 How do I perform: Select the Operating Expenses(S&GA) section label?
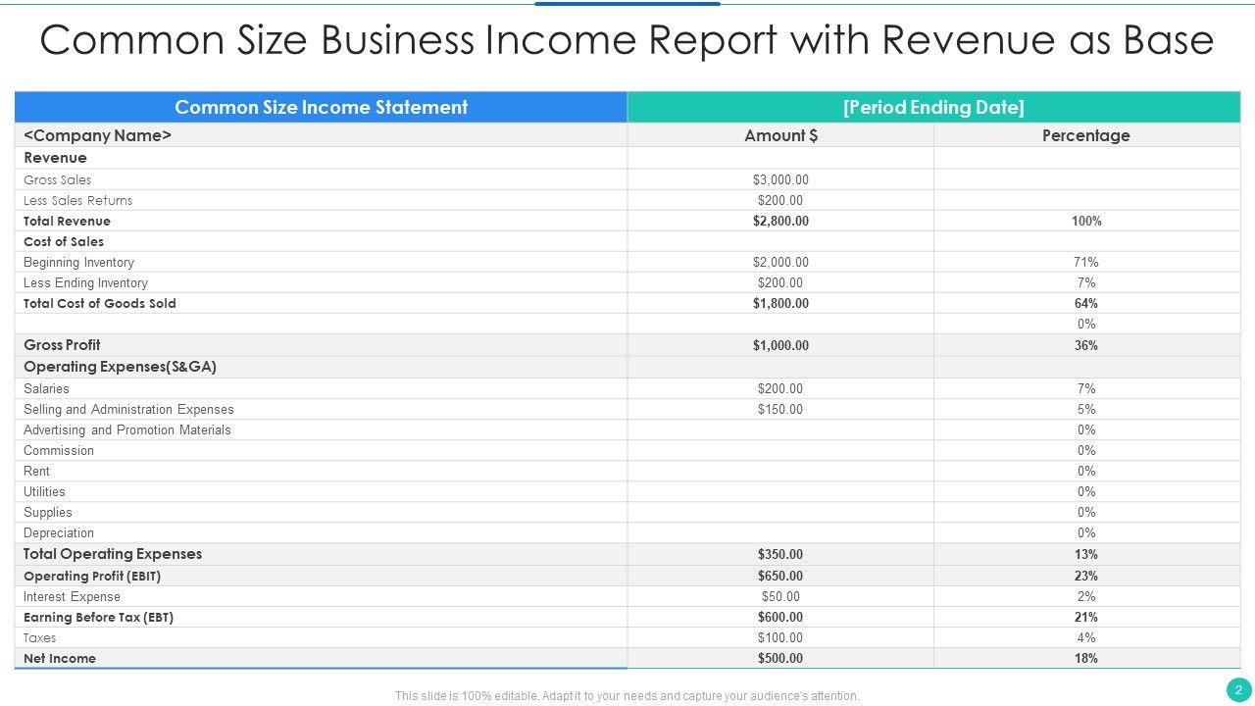120,367
